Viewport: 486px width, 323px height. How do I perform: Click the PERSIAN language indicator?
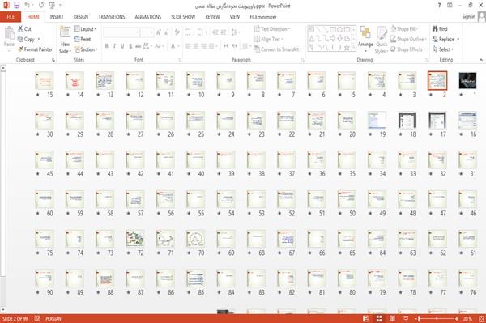point(53,319)
